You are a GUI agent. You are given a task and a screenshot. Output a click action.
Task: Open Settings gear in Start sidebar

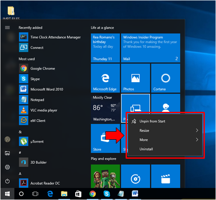(x=7, y=167)
